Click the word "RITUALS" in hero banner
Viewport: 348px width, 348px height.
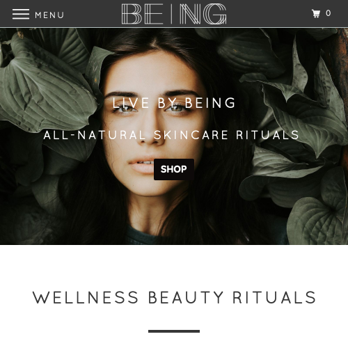pos(267,135)
